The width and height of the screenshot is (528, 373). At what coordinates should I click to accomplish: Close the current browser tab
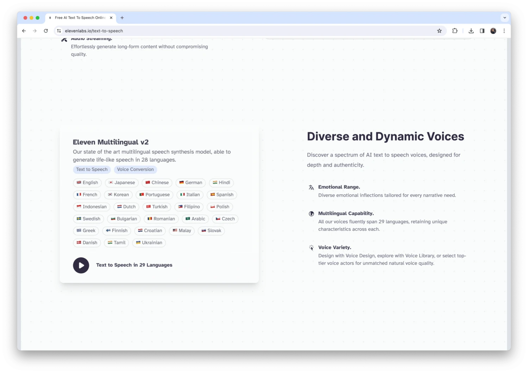(x=111, y=18)
